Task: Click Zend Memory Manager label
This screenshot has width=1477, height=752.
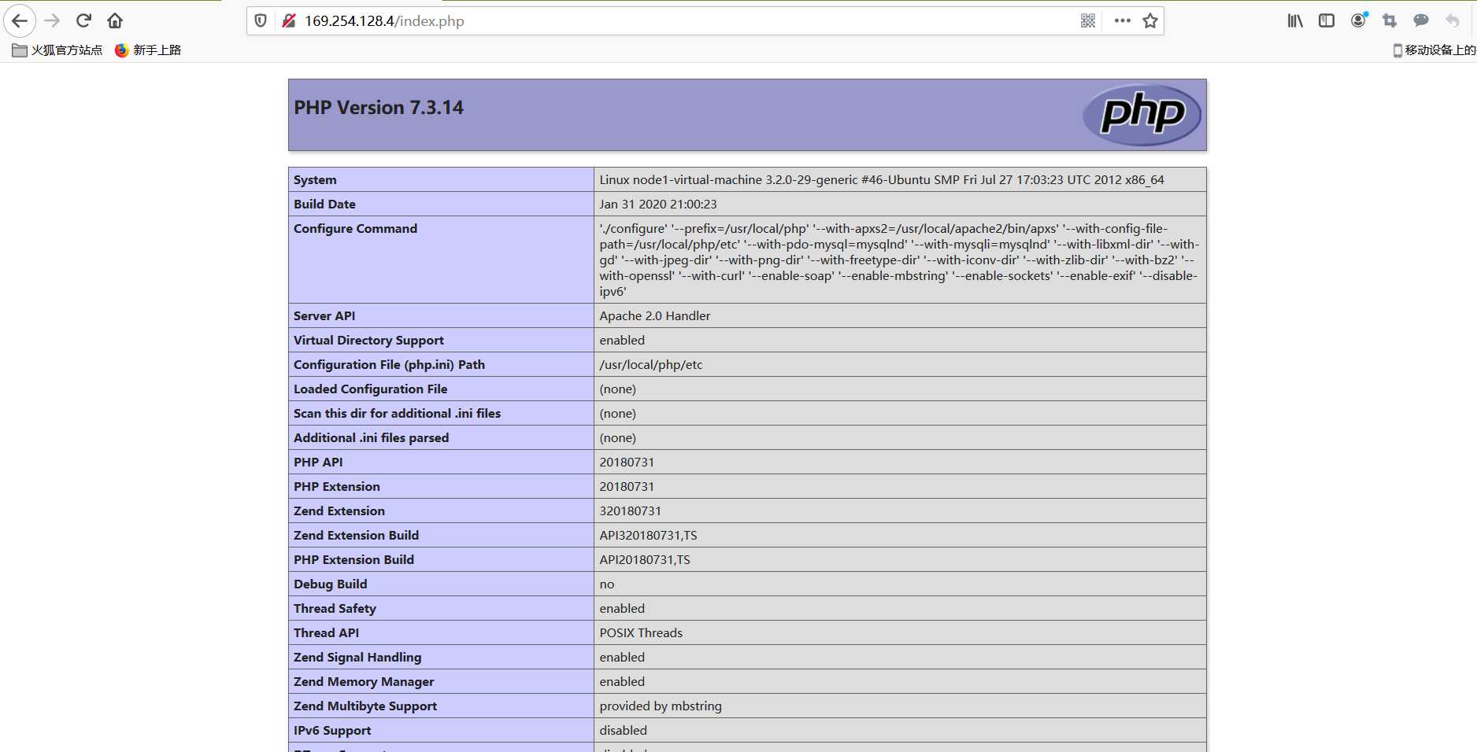Action: pos(364,682)
